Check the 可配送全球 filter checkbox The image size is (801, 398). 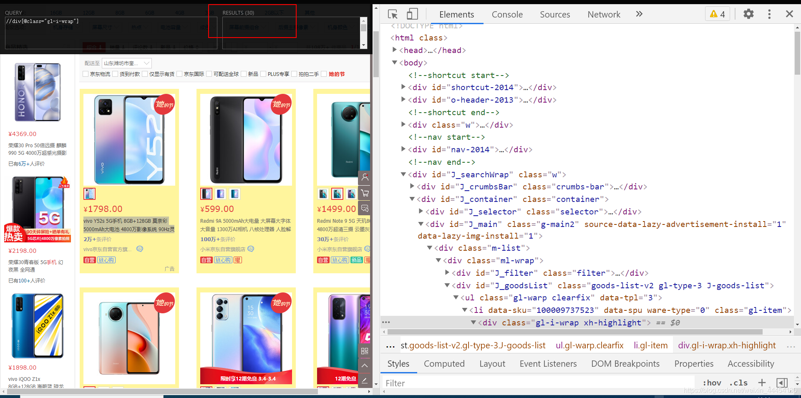pyautogui.click(x=209, y=74)
